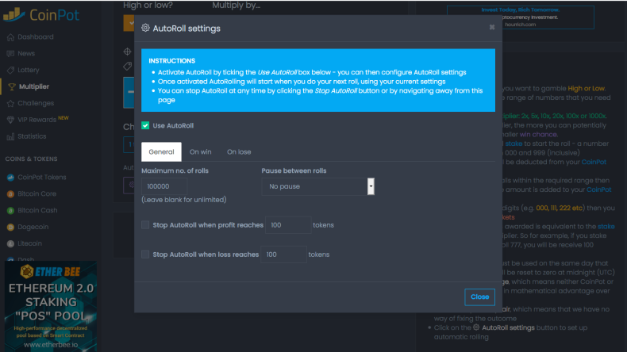This screenshot has height=352, width=627.
Task: Click the gear icon in the instructions list
Action: pyautogui.click(x=476, y=327)
